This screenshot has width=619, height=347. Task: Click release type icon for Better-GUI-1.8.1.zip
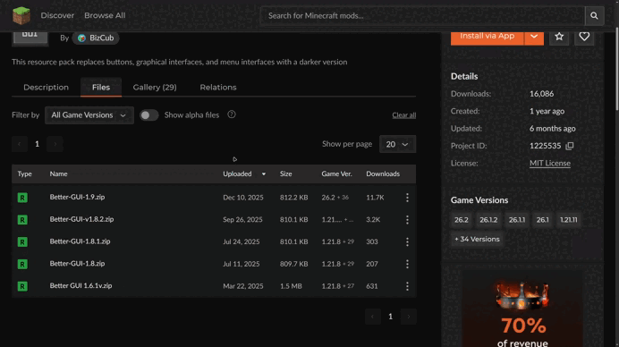[x=22, y=241]
